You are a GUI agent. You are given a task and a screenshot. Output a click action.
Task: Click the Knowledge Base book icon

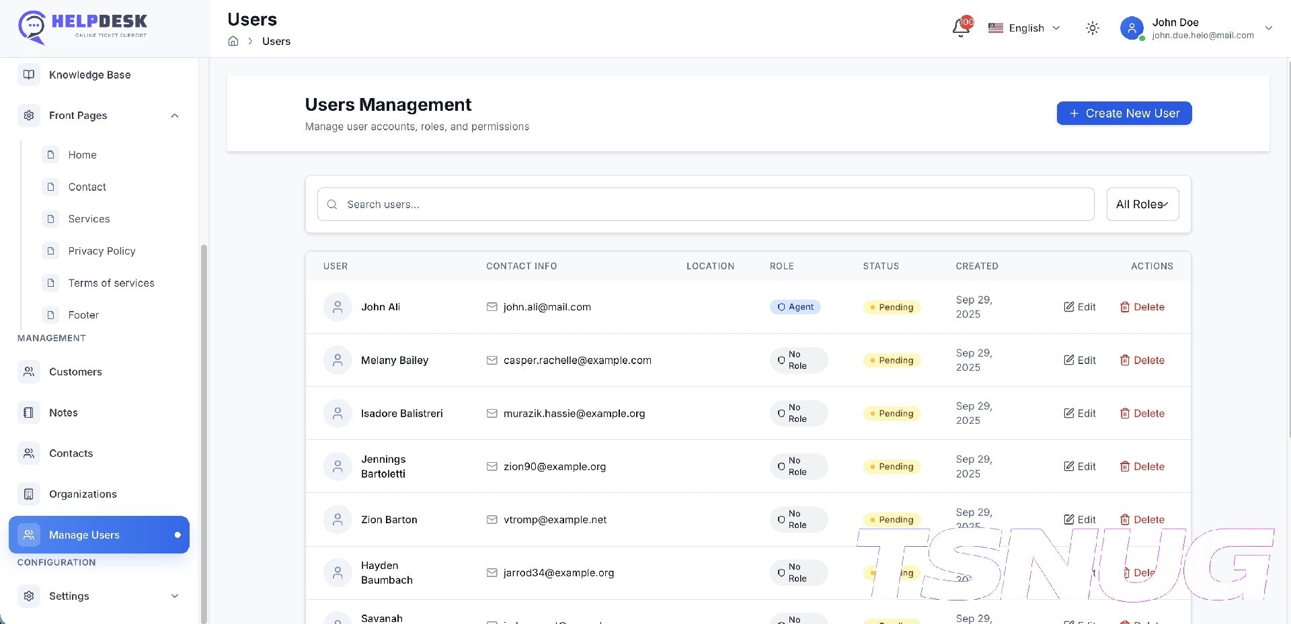29,75
